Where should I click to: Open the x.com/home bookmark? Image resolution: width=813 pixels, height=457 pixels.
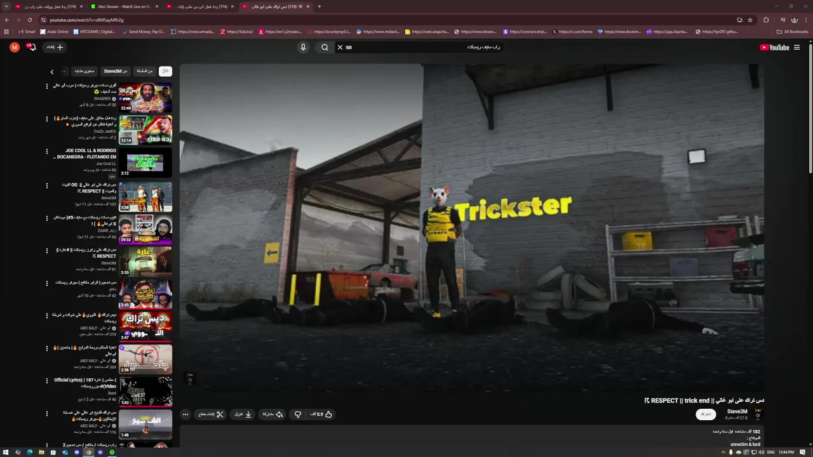click(572, 31)
